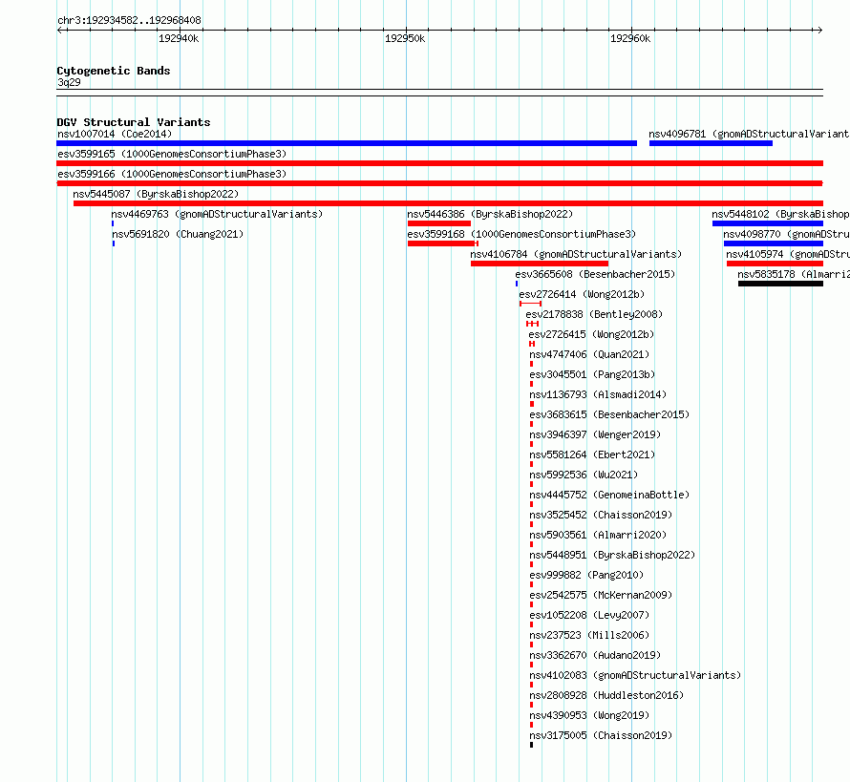The width and height of the screenshot is (850, 782).
Task: Click the red bar under nsv5446386
Action: coord(439,223)
